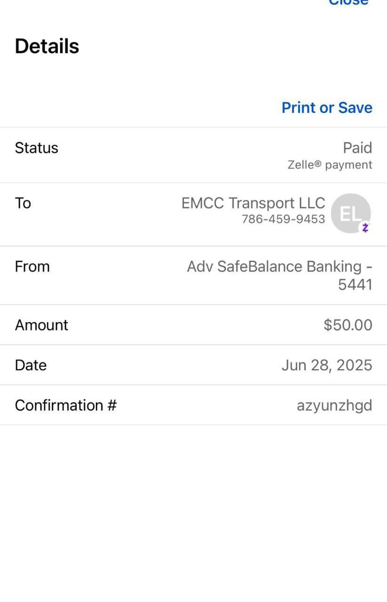Tap the Zelle payment subtitle text
Screen dimensions: 387x602
(330, 165)
